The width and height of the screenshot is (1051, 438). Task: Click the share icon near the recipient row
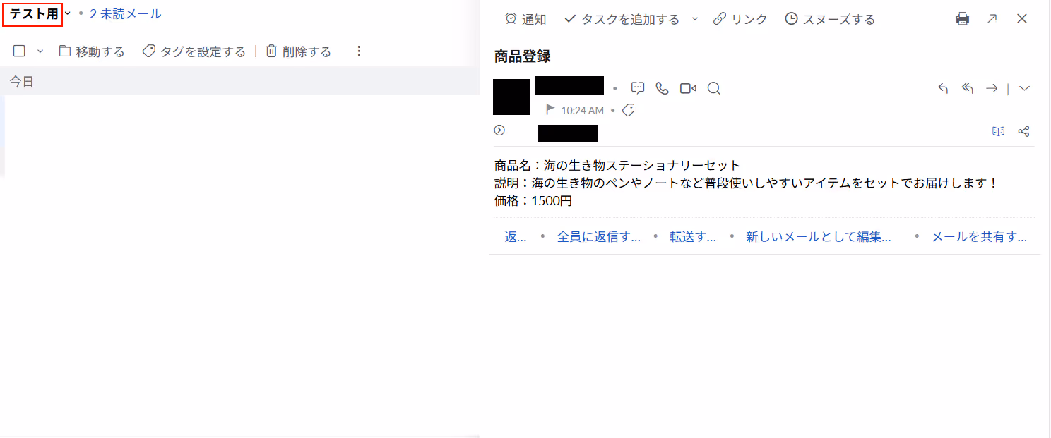pos(1023,131)
